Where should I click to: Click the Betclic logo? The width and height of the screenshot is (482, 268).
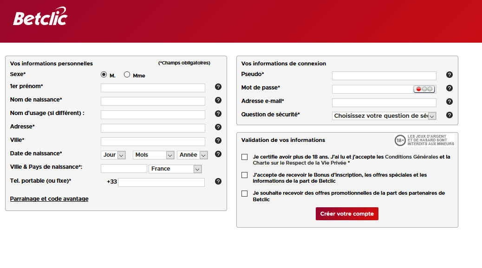(40, 16)
